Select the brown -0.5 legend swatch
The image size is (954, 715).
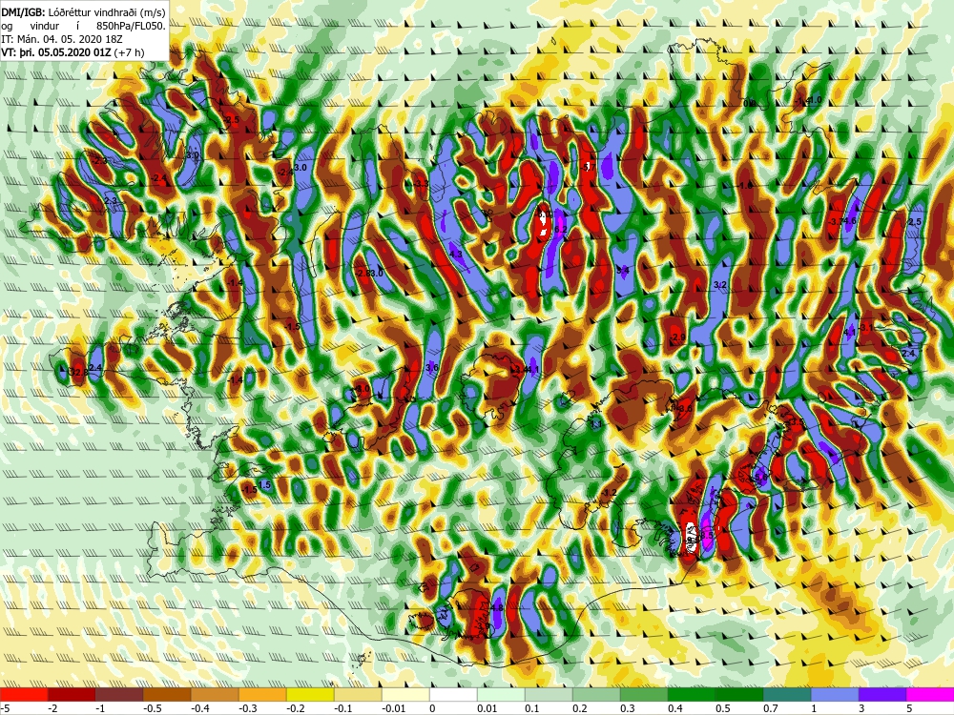167,695
